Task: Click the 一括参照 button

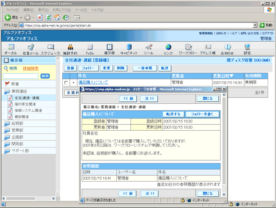Action: tap(145, 68)
